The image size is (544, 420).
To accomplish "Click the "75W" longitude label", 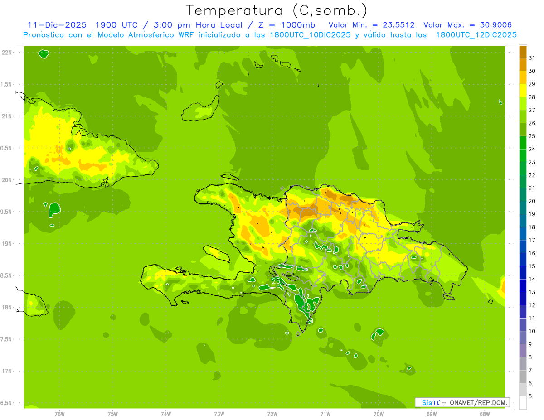I will tap(113, 414).
